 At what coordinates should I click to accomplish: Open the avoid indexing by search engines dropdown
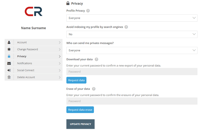(132, 34)
